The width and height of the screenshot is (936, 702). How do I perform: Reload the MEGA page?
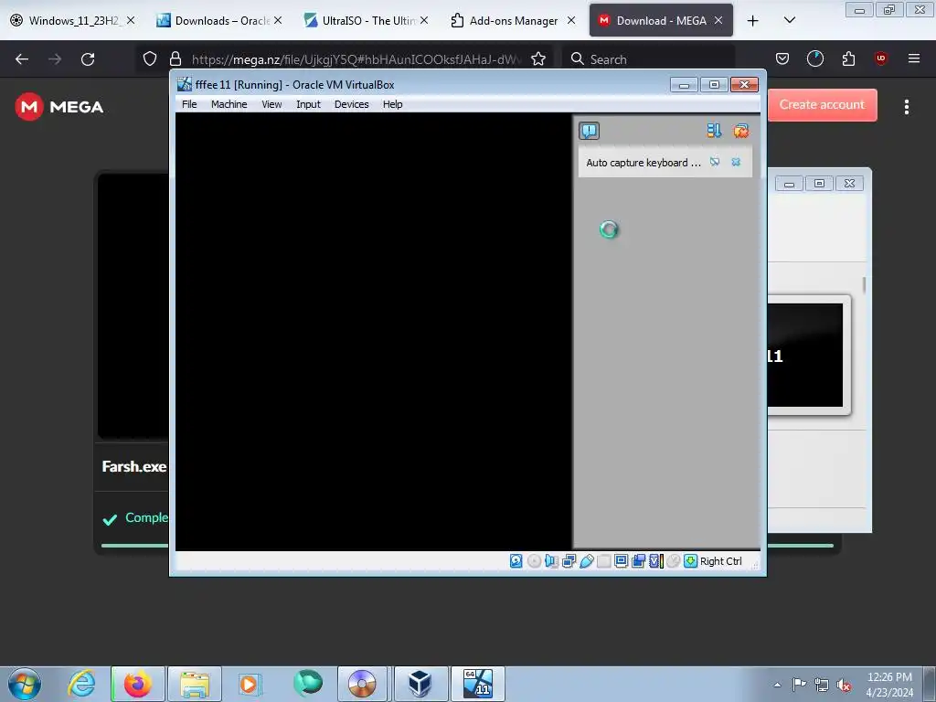(x=88, y=58)
